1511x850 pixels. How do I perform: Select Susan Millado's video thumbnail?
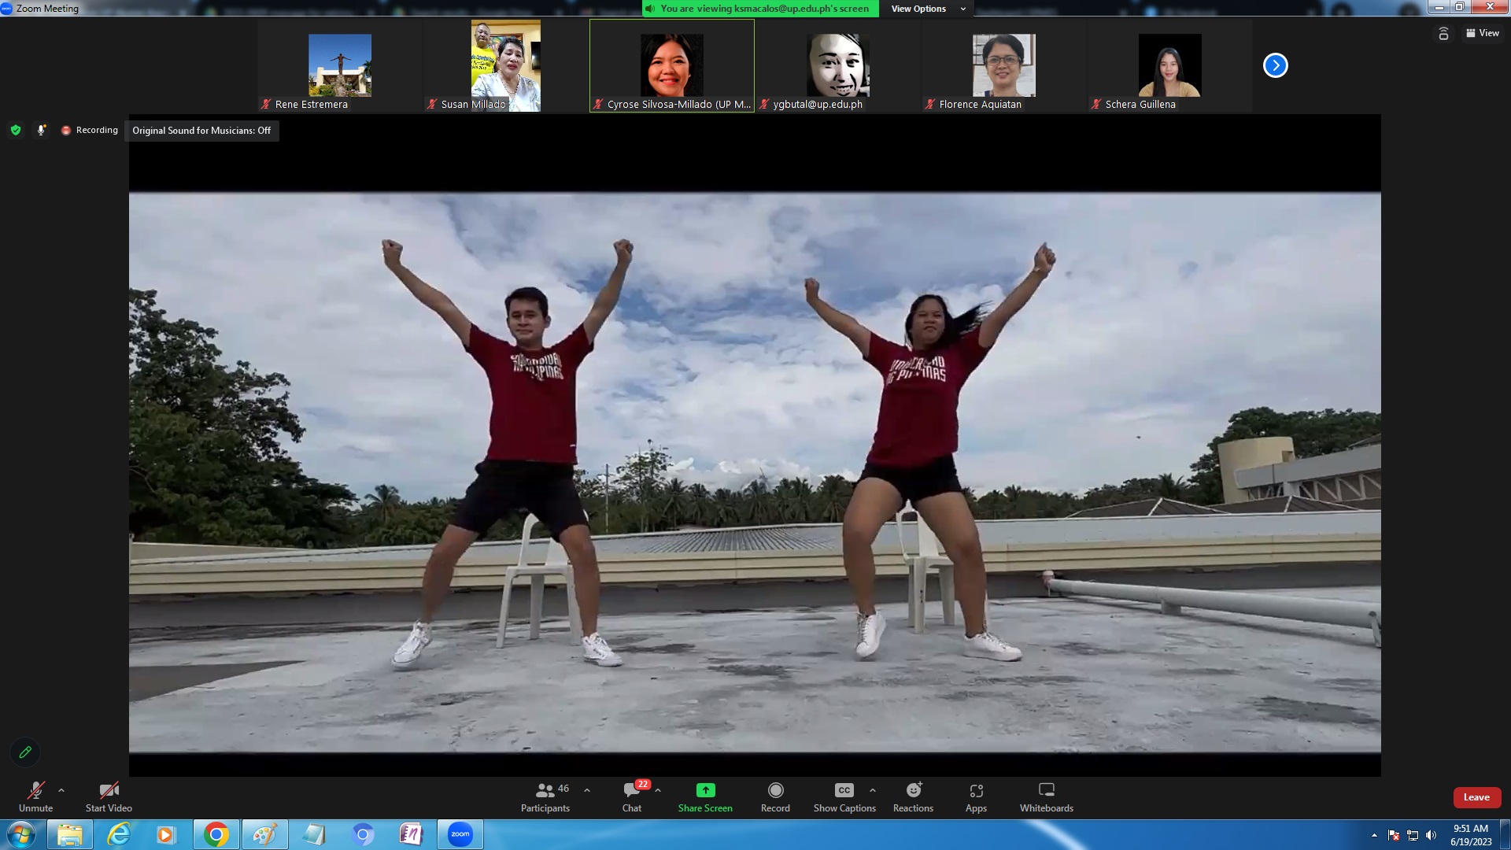(x=506, y=66)
